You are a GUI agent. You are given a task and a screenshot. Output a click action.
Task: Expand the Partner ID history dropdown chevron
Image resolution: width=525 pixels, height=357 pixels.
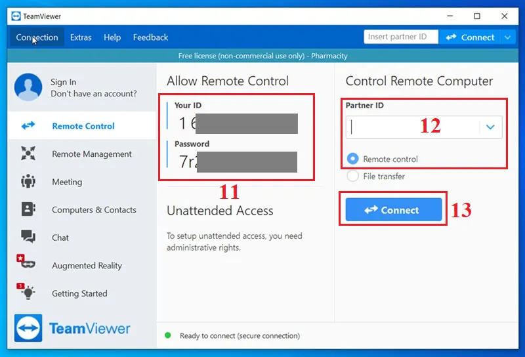click(490, 127)
